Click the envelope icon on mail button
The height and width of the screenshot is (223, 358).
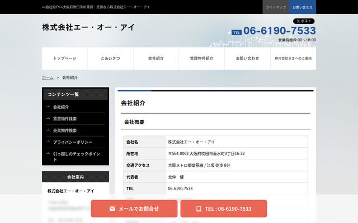point(112,209)
